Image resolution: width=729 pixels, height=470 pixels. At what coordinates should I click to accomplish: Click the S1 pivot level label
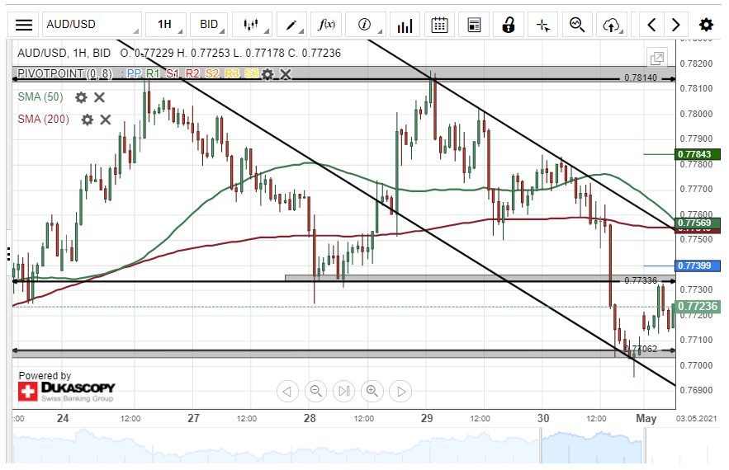[173, 74]
